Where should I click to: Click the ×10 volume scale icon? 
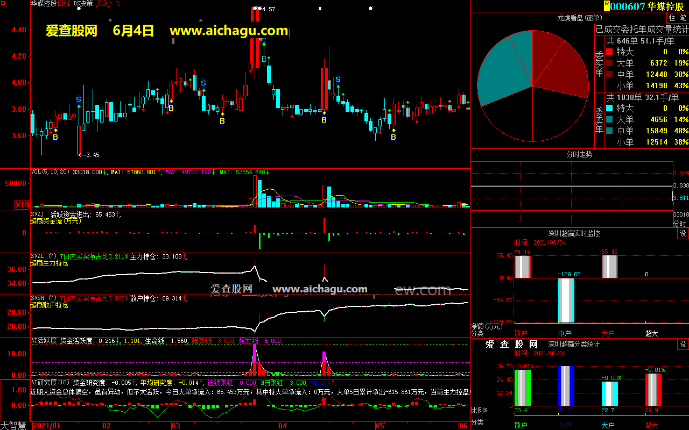tap(22, 204)
